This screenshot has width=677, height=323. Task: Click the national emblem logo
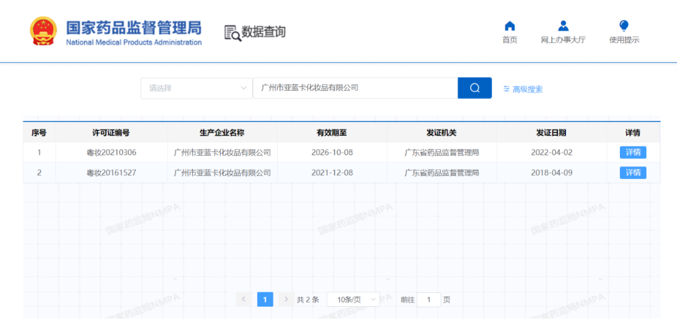click(43, 31)
